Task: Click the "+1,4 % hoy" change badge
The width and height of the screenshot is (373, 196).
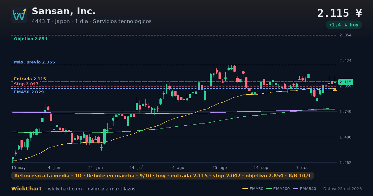Action: 344,25
